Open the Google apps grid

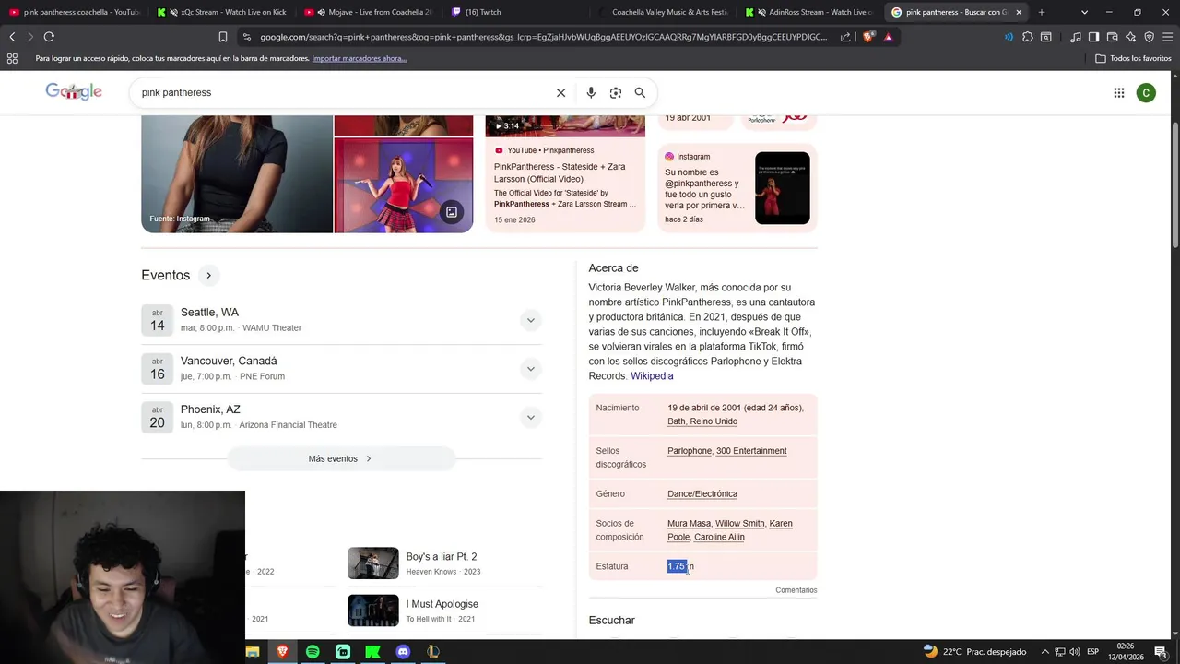click(x=1118, y=92)
